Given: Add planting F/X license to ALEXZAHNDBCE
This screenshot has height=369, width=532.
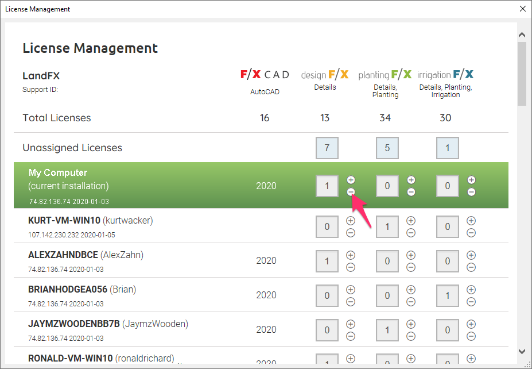Looking at the screenshot, I should pyautogui.click(x=411, y=255).
